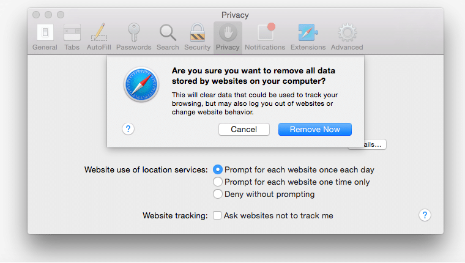Click the Cancel button in dialog
The image size is (465, 263).
[244, 129]
